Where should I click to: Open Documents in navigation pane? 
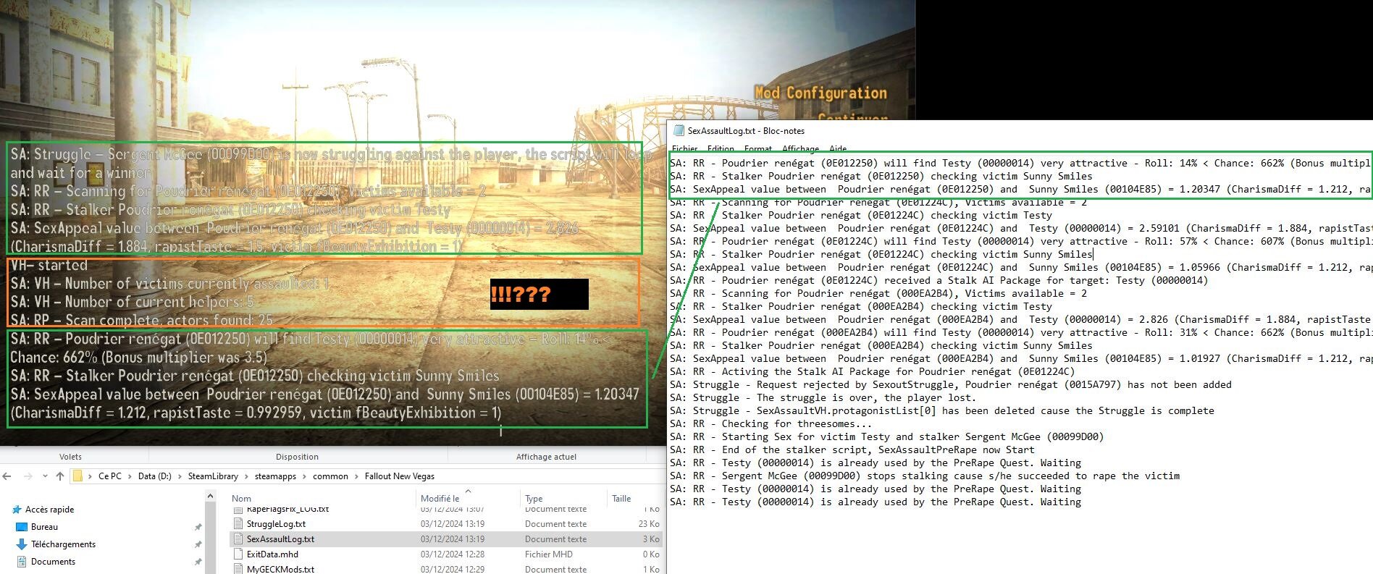coord(53,562)
